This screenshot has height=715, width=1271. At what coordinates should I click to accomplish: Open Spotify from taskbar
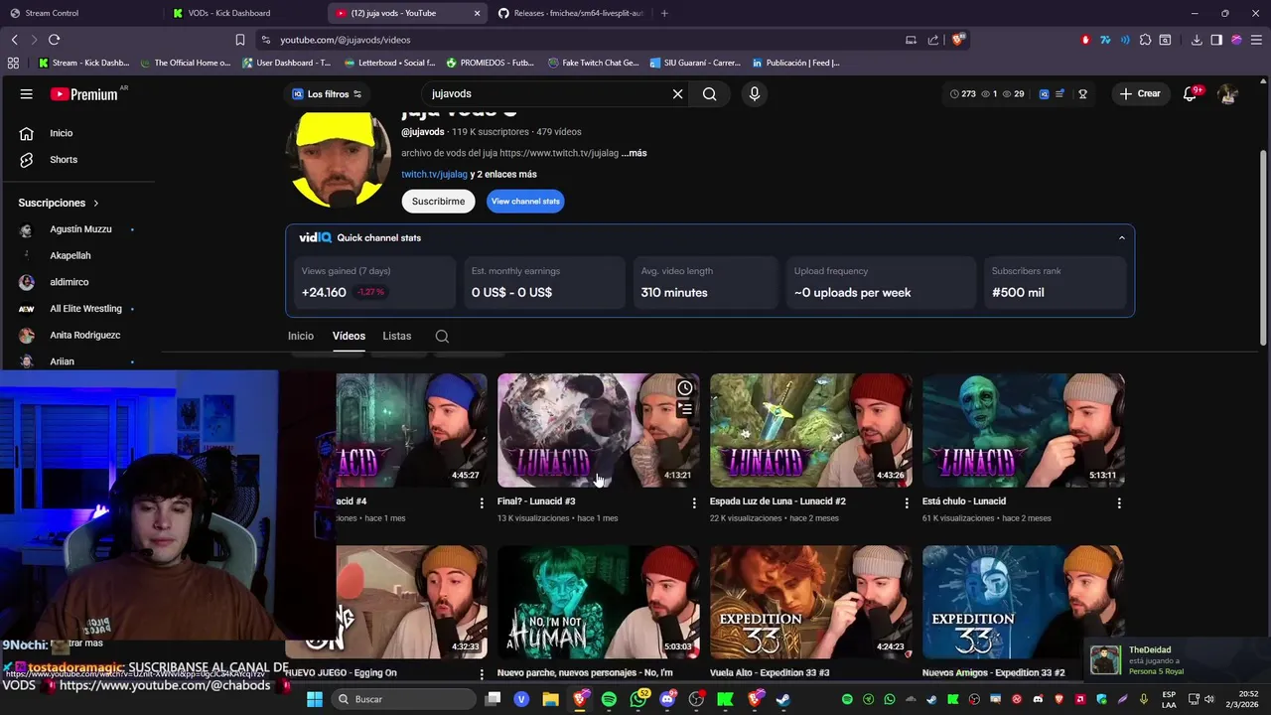609,699
